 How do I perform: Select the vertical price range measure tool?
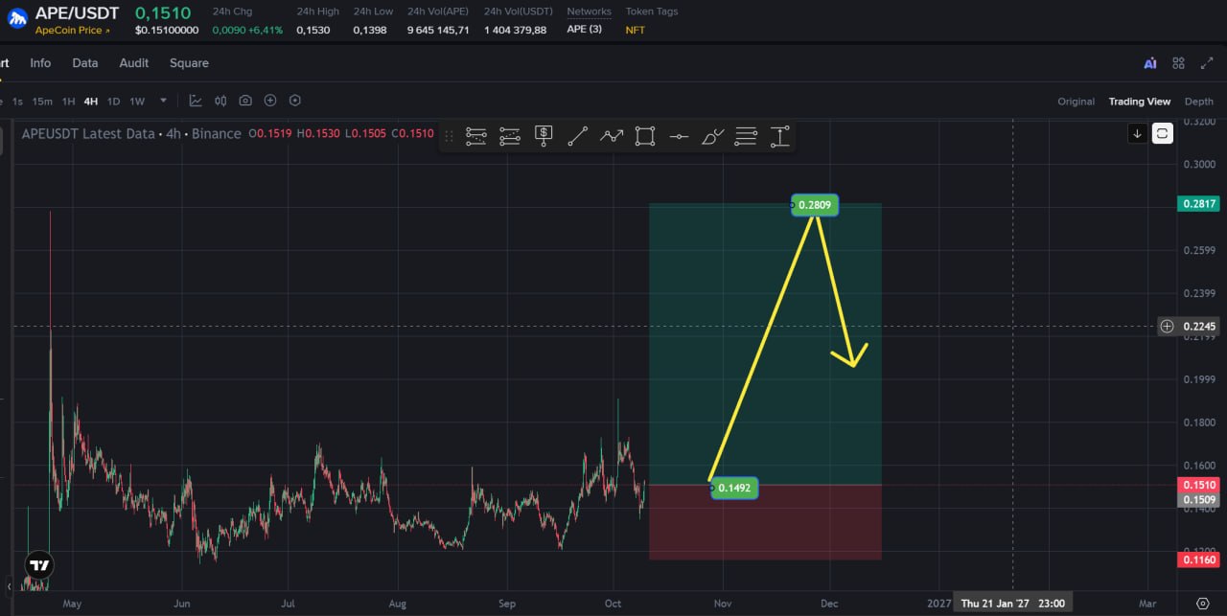[779, 137]
